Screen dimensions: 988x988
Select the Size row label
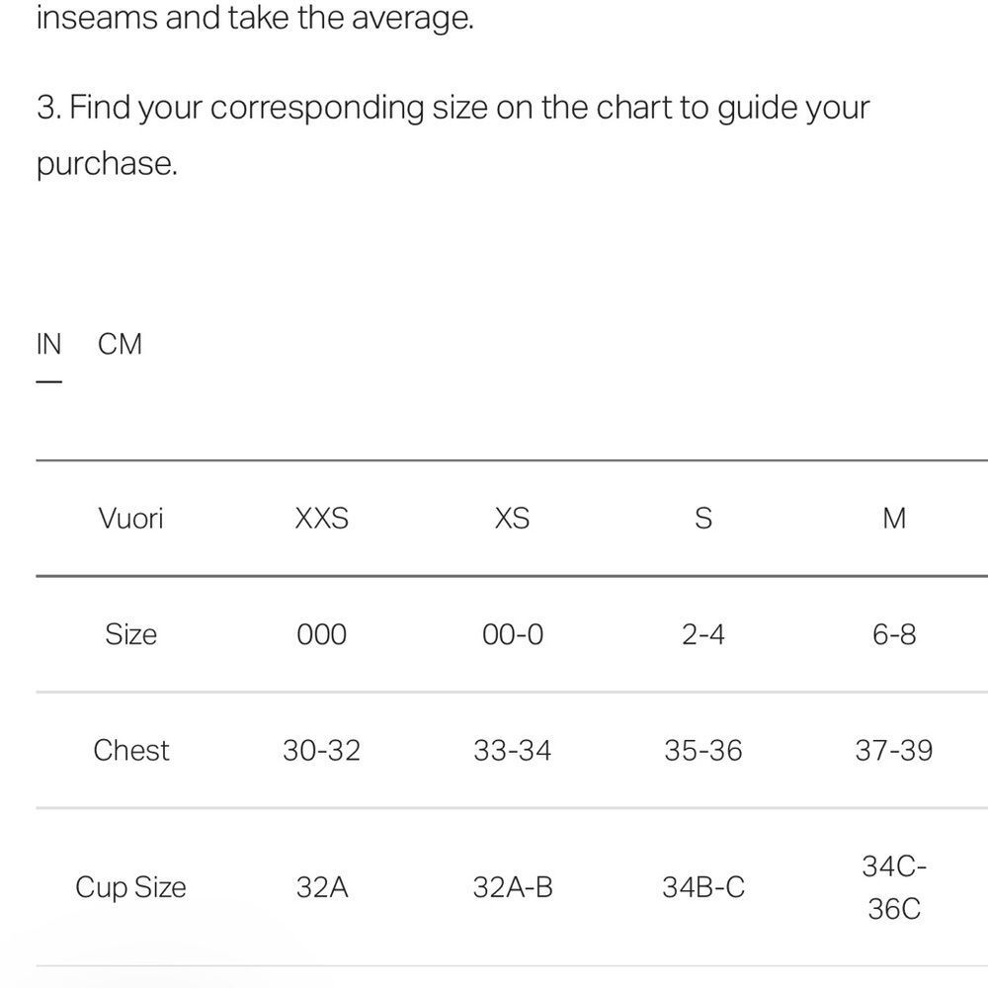pyautogui.click(x=131, y=634)
